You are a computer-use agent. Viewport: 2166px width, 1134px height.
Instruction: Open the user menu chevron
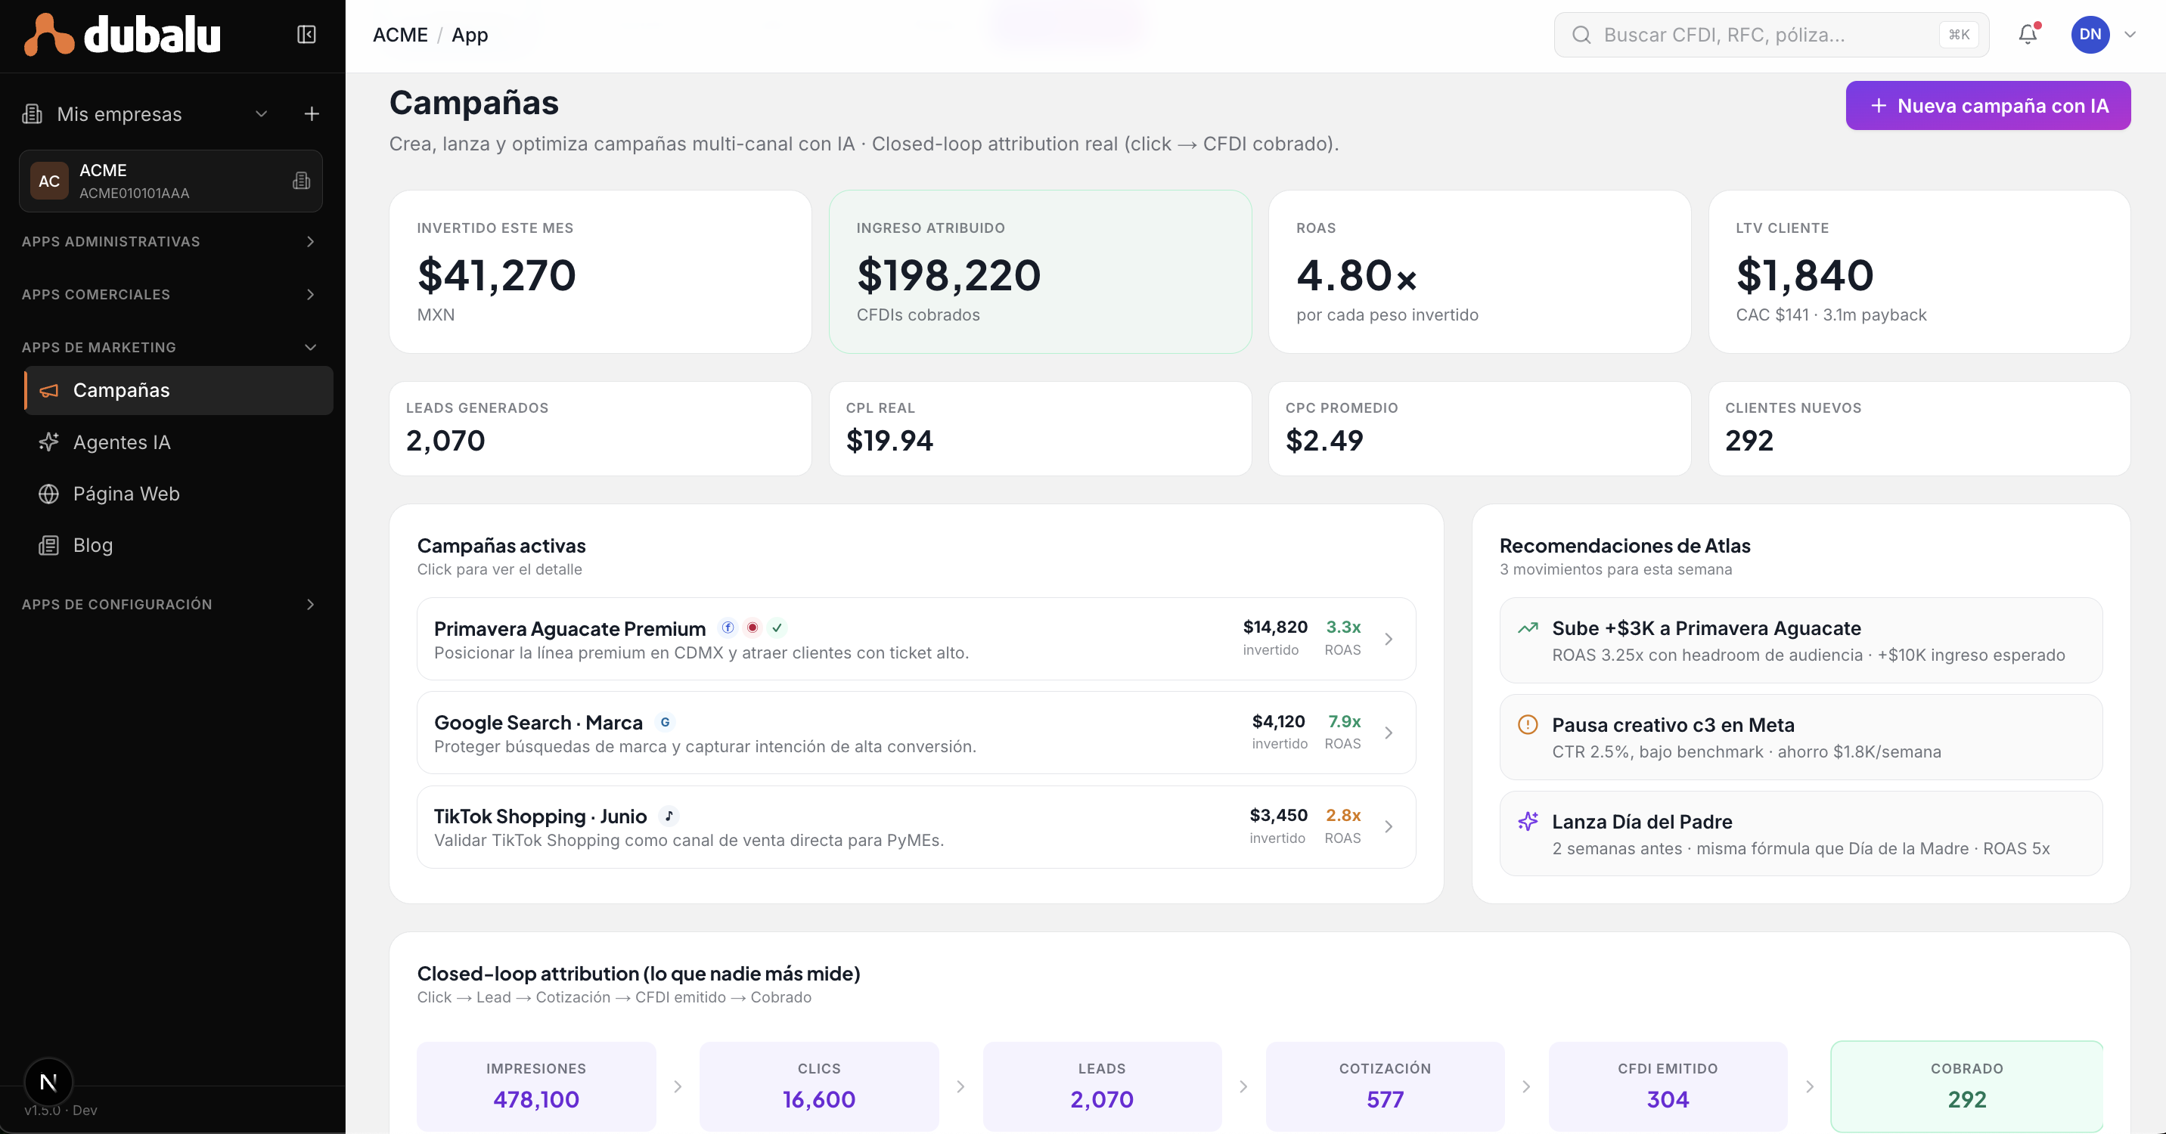tap(2130, 35)
